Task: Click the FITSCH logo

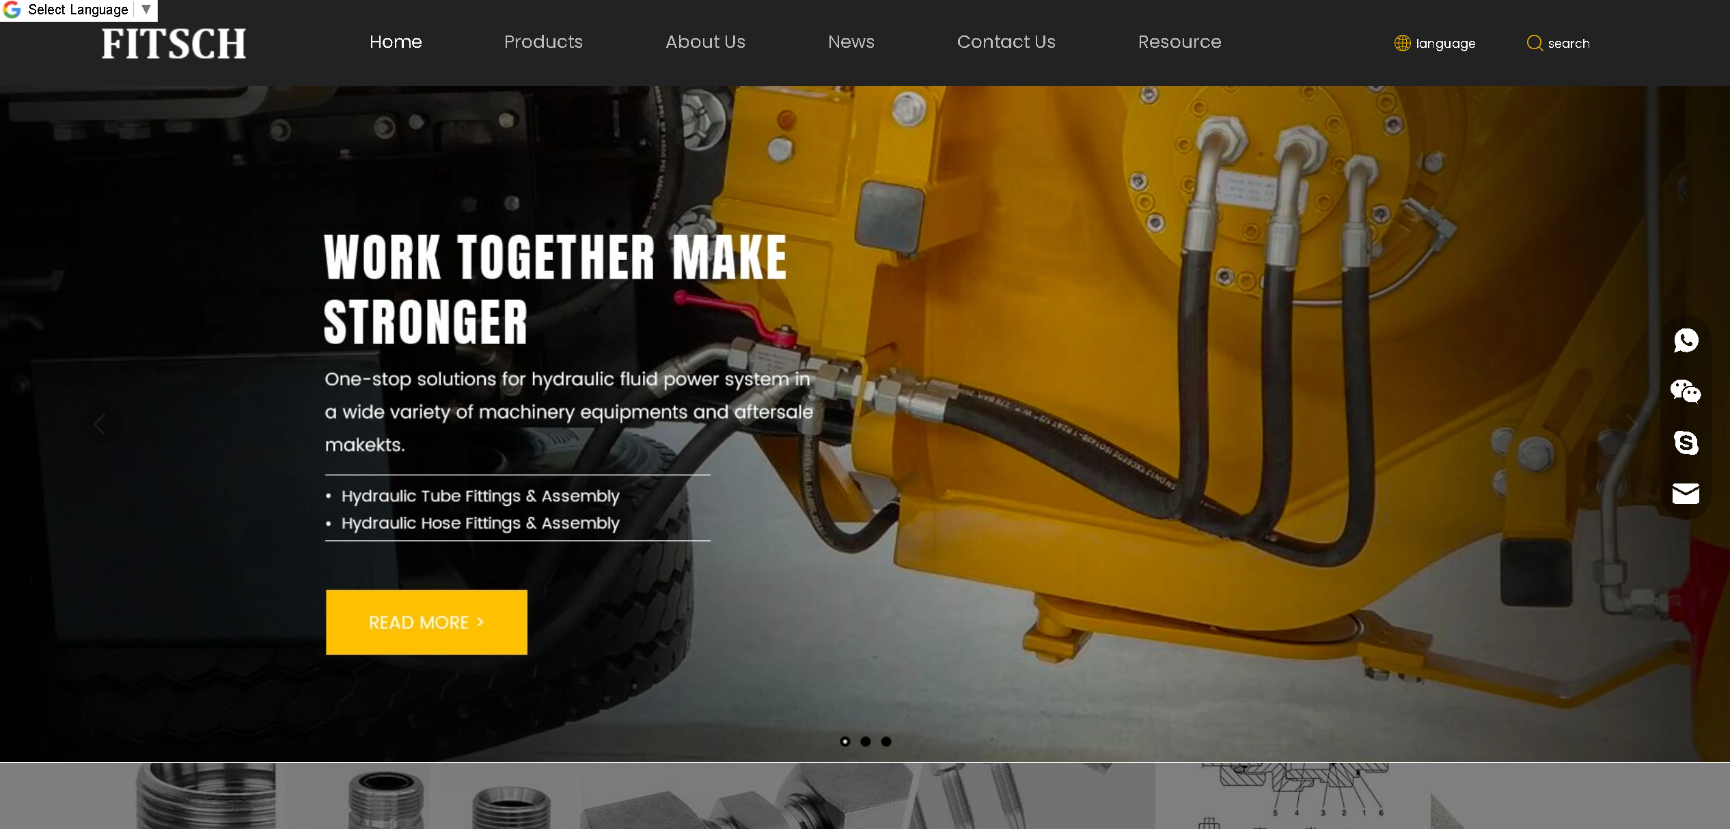Action: [174, 44]
